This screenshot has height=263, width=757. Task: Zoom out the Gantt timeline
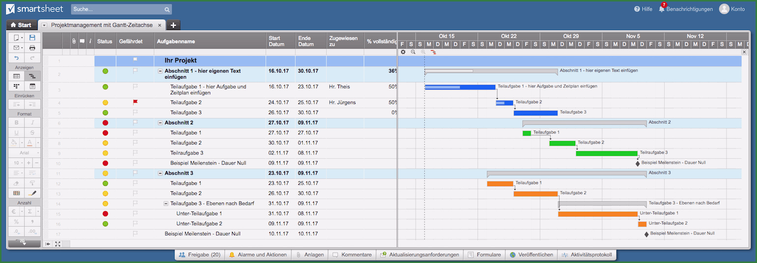[x=413, y=52]
